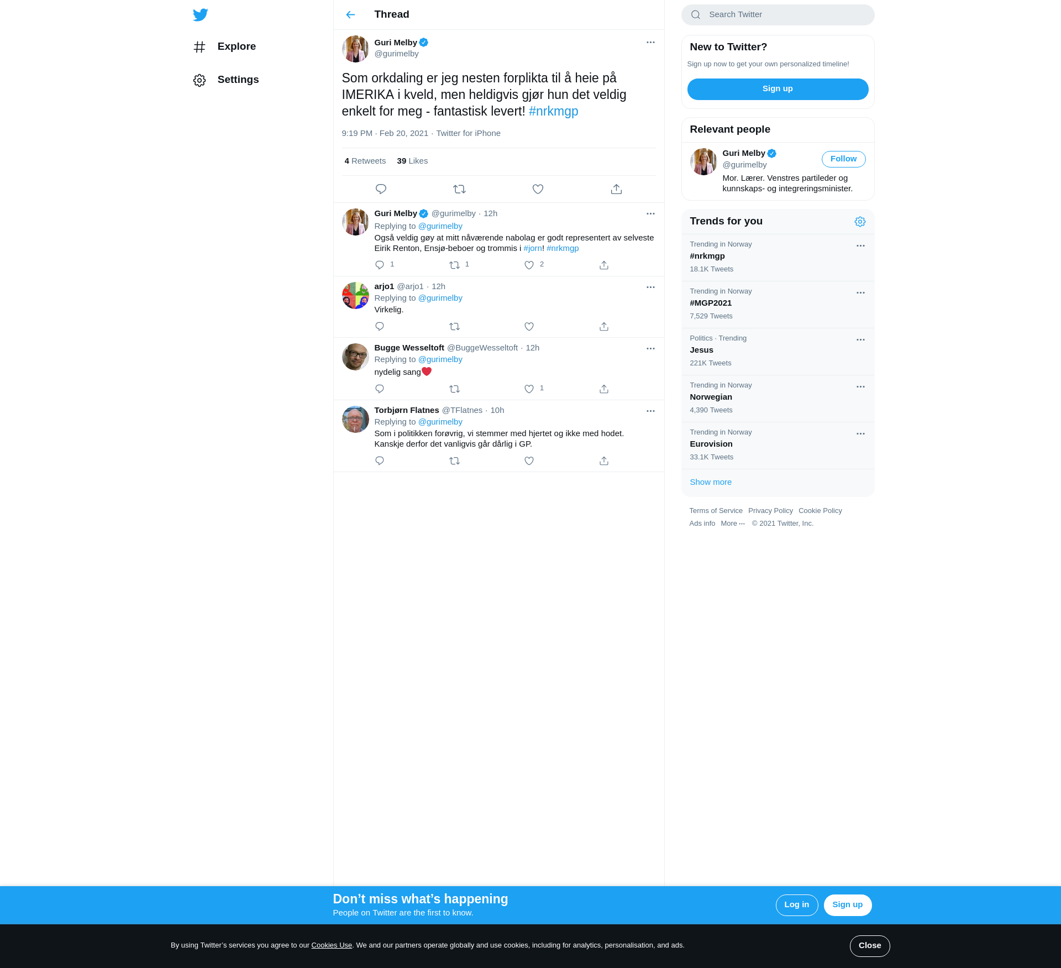Go back using the Thread arrow
This screenshot has width=1061, height=968.
click(350, 14)
